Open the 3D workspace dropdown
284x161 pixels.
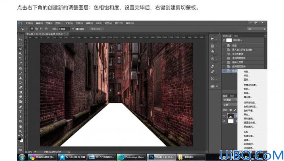(257, 29)
